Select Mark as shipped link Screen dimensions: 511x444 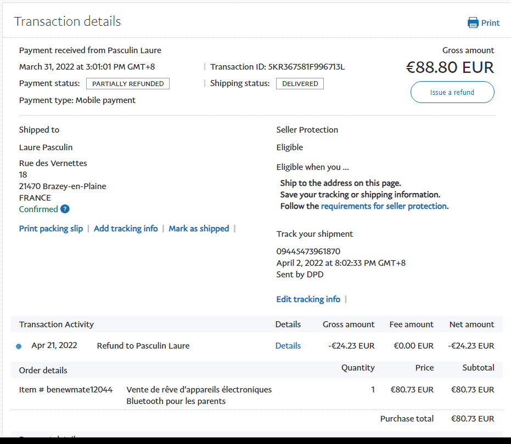point(199,229)
